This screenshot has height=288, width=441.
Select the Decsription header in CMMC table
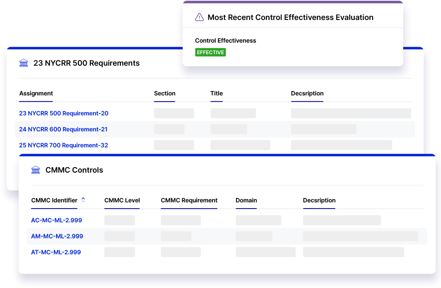pos(319,201)
